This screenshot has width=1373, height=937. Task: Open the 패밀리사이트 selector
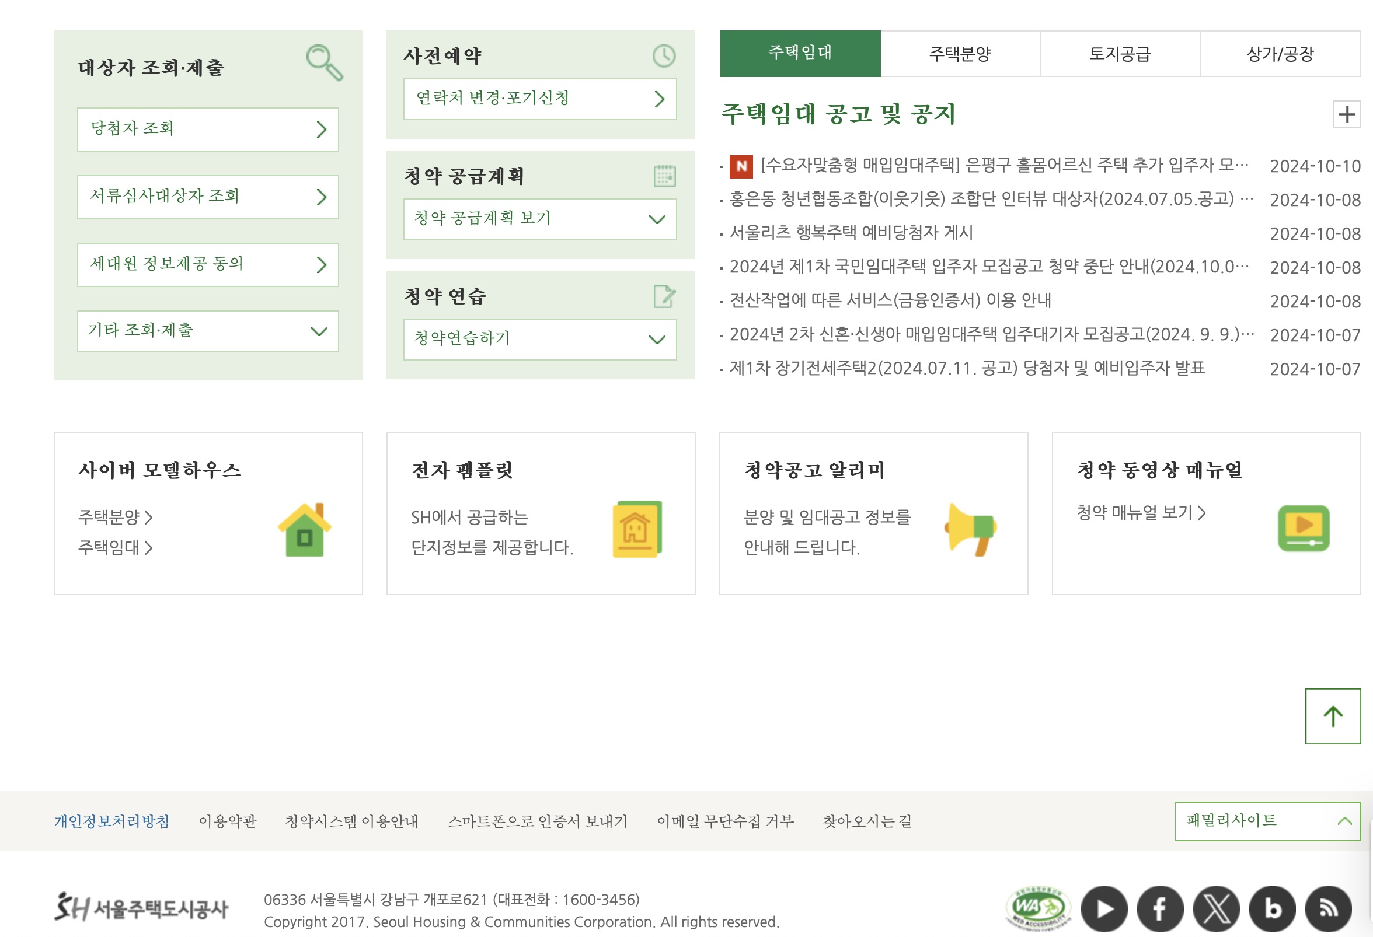tap(1267, 821)
